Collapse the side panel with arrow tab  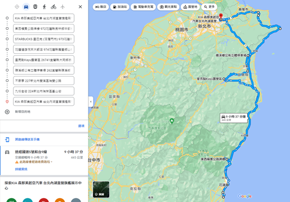pos(91,102)
